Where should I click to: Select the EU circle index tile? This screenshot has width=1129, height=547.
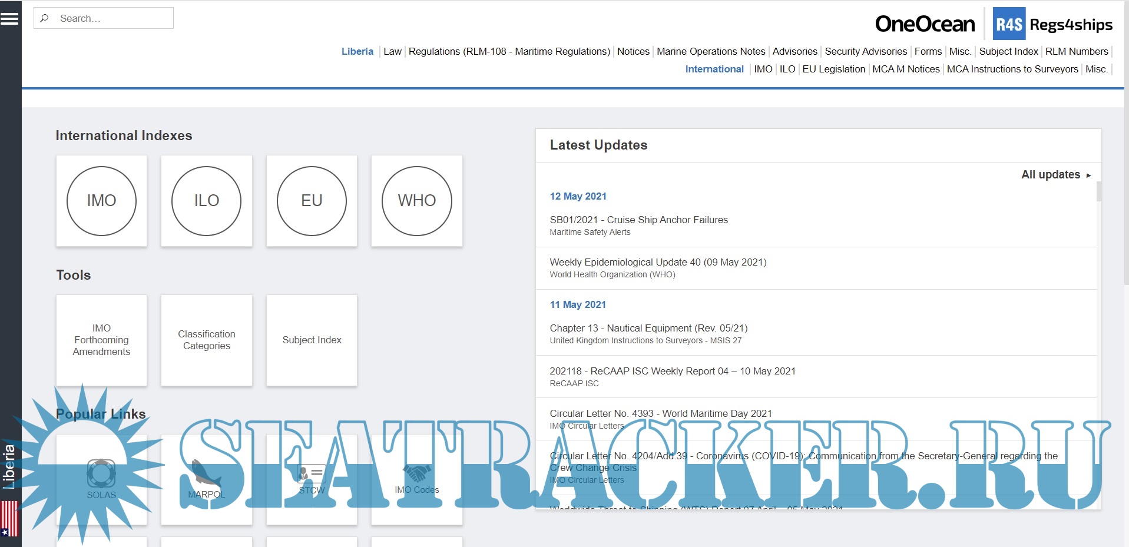click(312, 201)
